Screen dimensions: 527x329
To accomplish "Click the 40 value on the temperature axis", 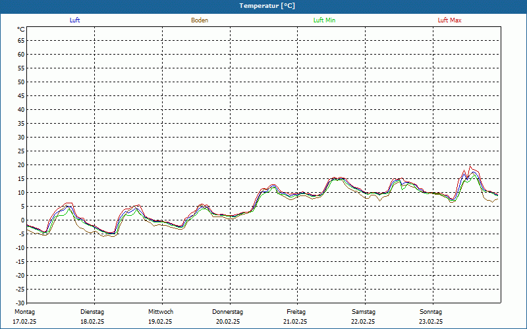I will [21, 110].
